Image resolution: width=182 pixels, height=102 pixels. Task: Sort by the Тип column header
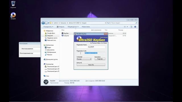106,30
